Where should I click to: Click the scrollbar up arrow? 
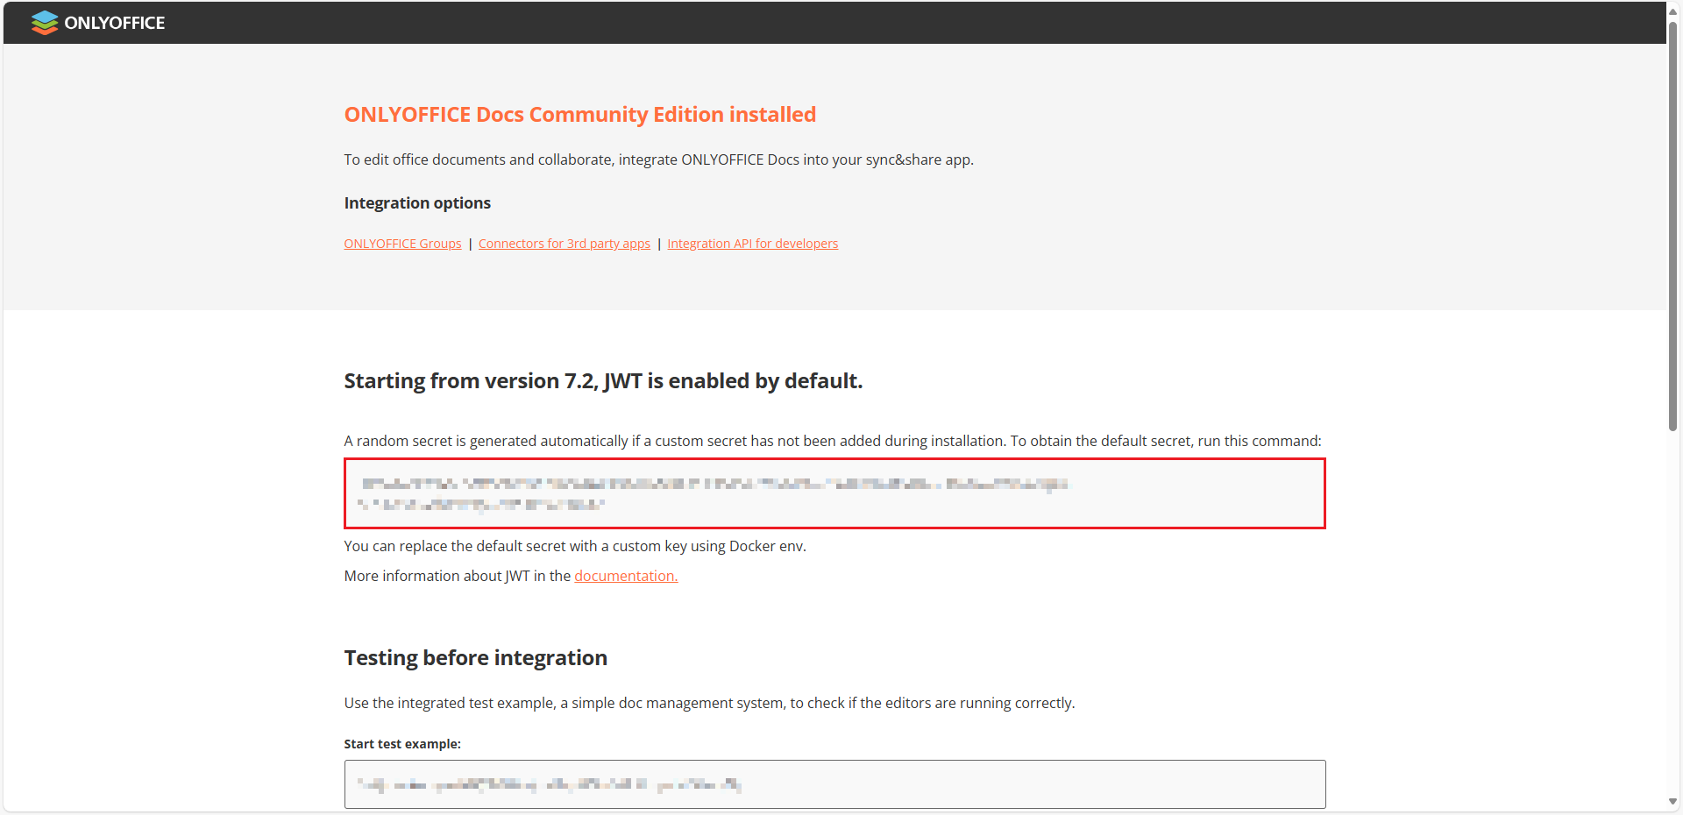tap(1672, 11)
